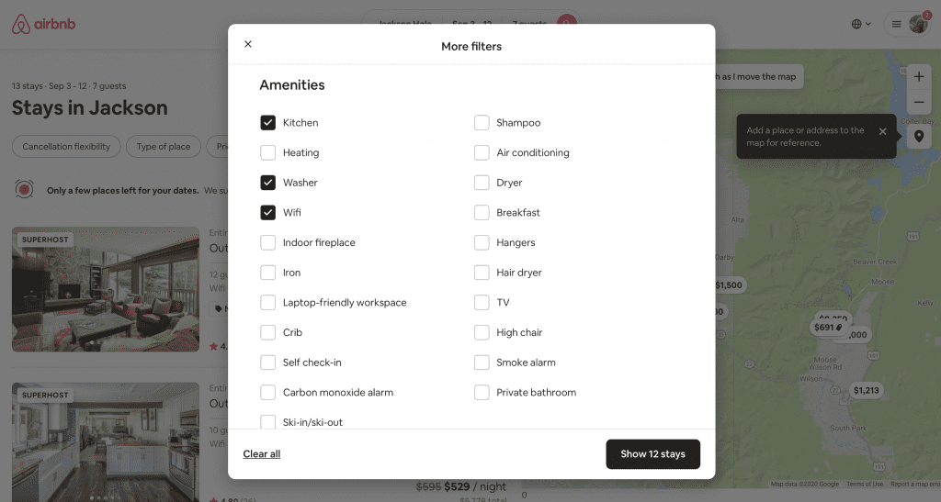Open the hamburger user menu
941x502 pixels.
click(897, 24)
